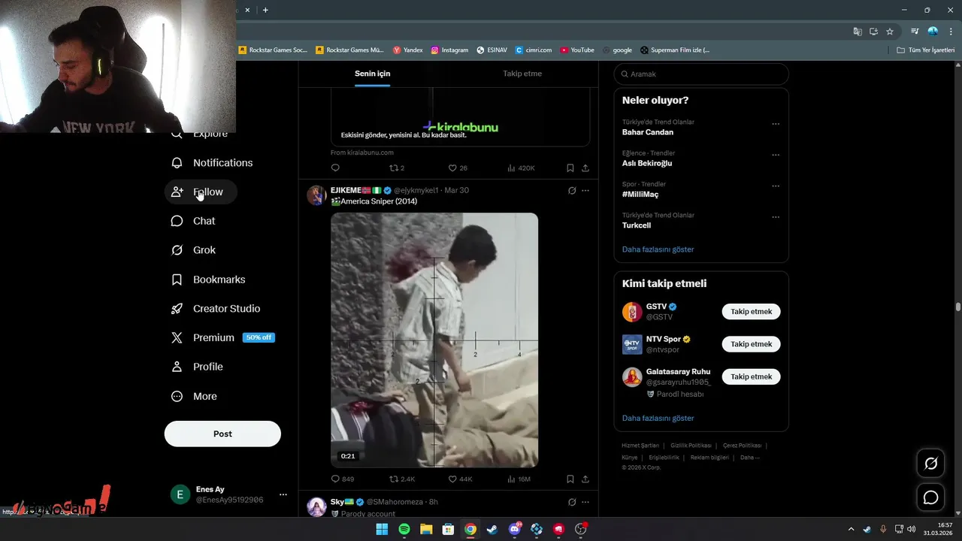Open more options for Turkcell trend
The image size is (962, 541).
[x=776, y=217]
